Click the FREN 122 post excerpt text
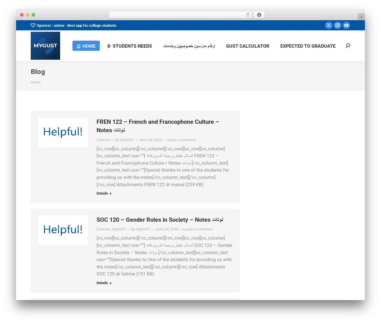 (x=163, y=167)
